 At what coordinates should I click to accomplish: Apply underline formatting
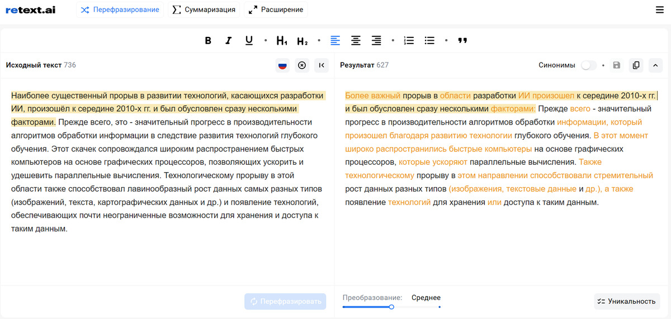(x=249, y=41)
